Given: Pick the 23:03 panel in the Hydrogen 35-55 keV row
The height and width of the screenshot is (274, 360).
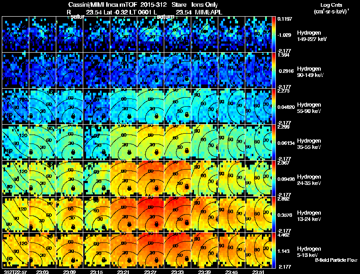Looking at the screenshot, I should [x=42, y=142].
